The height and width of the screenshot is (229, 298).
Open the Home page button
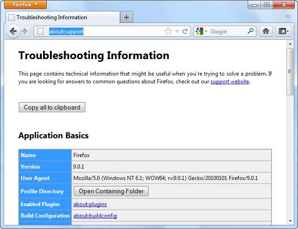pyautogui.click(x=265, y=31)
